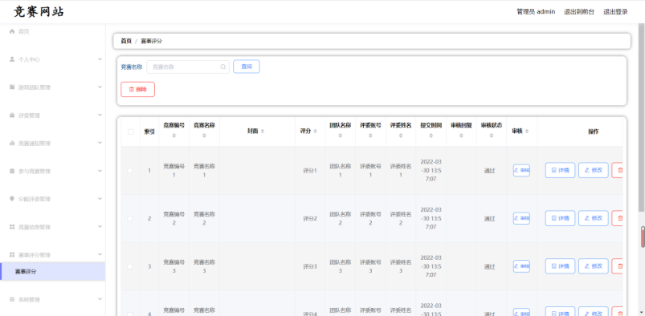Sort table by 团队名称 sort icon
Viewport: 645px width, 316px height.
click(341, 136)
